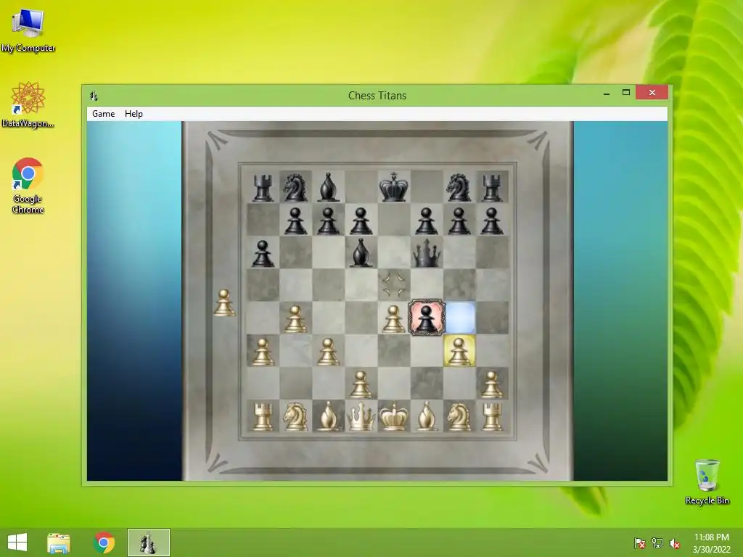This screenshot has width=743, height=557.
Task: Open the Recycle Bin desktop icon
Action: pos(707,482)
